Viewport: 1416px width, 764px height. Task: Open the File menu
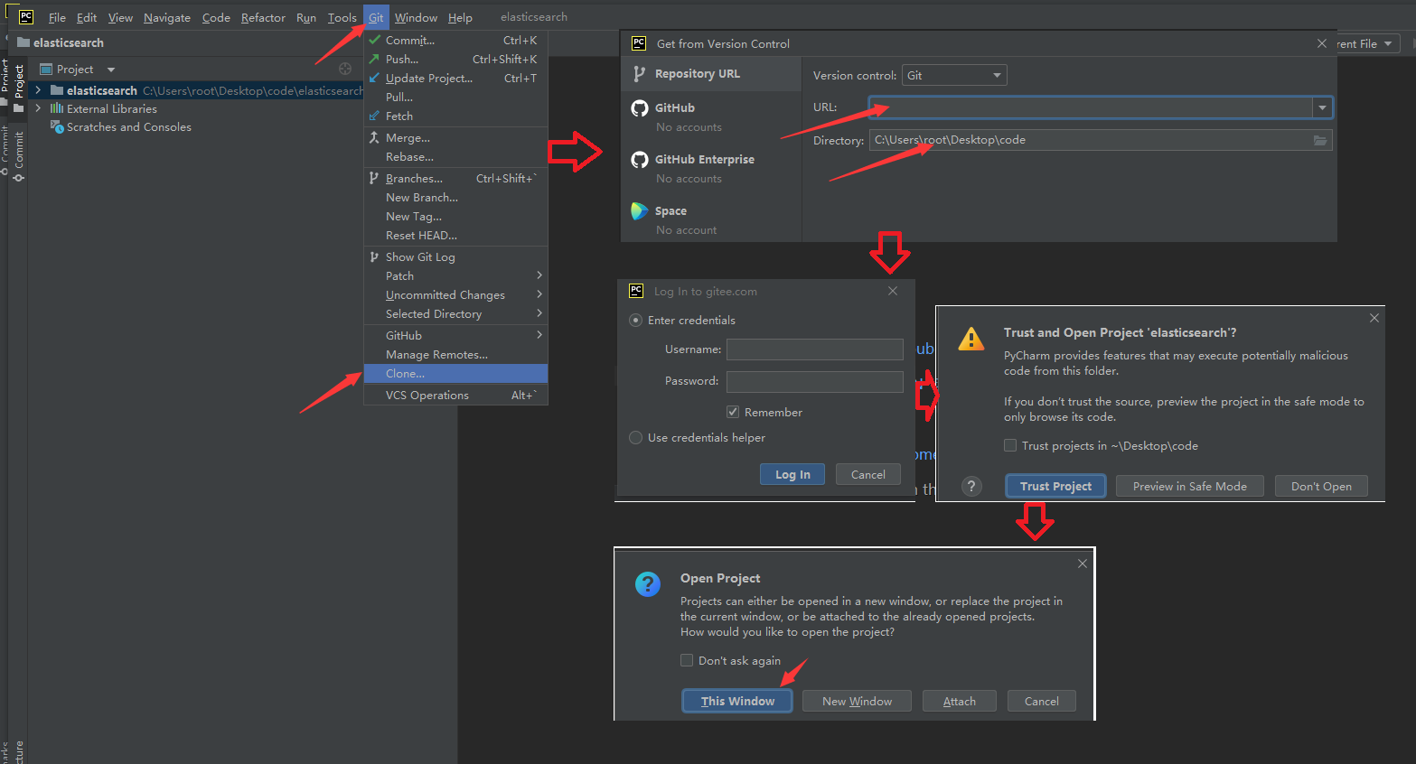point(57,17)
